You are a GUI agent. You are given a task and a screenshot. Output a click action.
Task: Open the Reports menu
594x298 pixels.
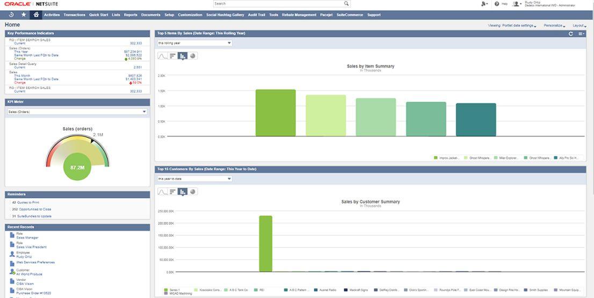[131, 15]
